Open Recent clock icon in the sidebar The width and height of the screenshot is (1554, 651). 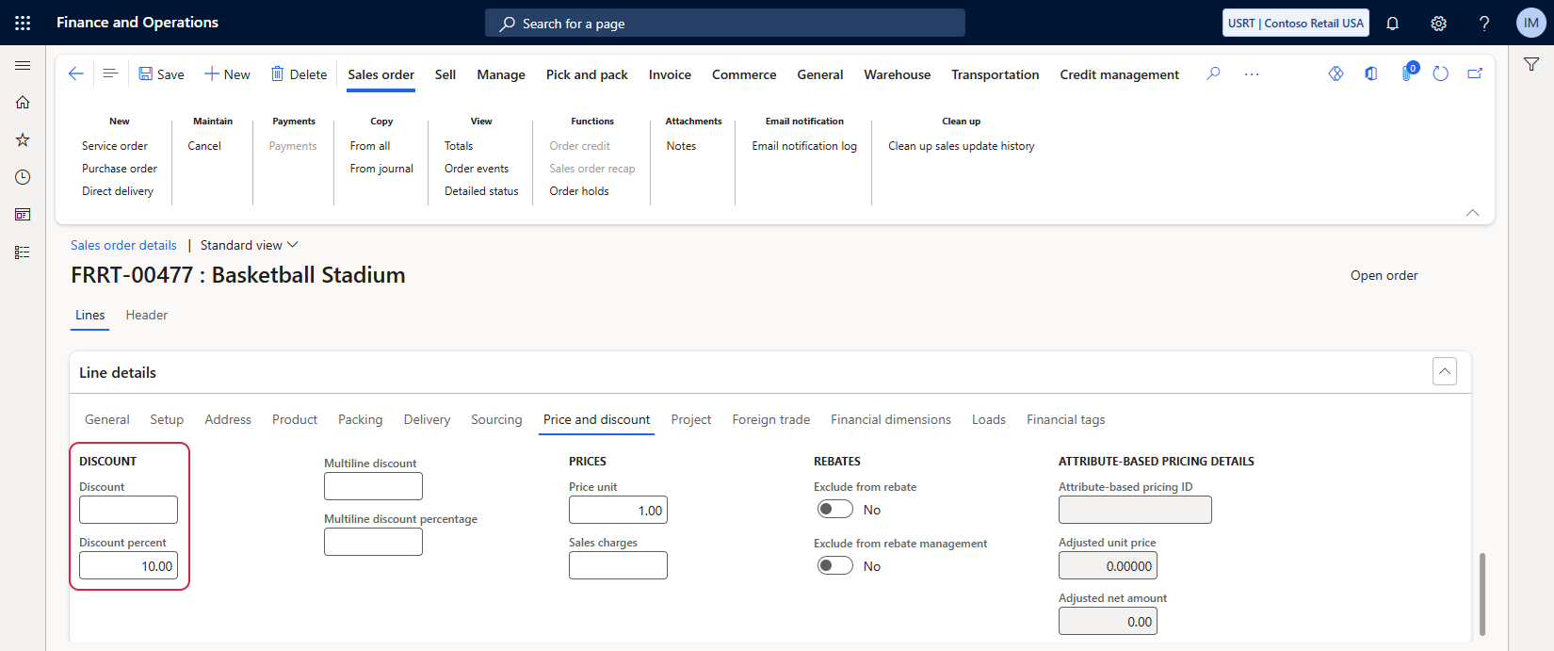(23, 177)
